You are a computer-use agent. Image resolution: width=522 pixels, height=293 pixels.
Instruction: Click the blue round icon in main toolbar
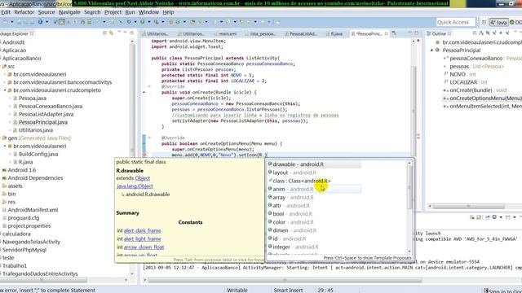pyautogui.click(x=40, y=22)
